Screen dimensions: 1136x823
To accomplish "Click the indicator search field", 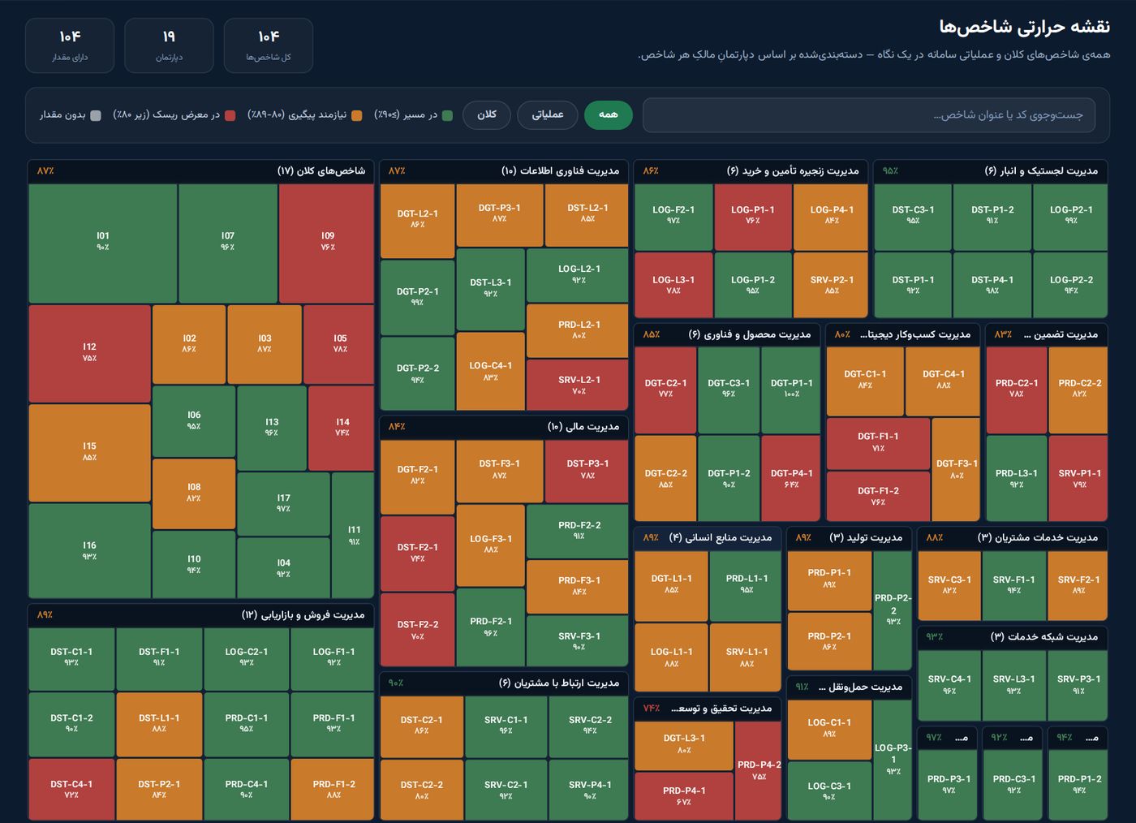I will coord(869,114).
